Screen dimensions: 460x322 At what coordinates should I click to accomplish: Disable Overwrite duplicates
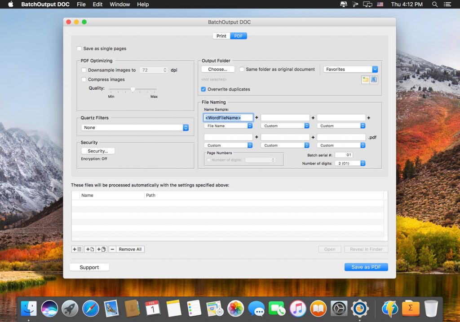(203, 89)
